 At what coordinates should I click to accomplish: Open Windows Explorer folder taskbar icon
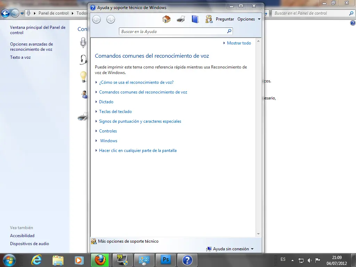coord(58,260)
